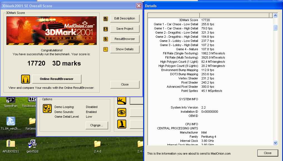Click the '17720' score text

36,63
